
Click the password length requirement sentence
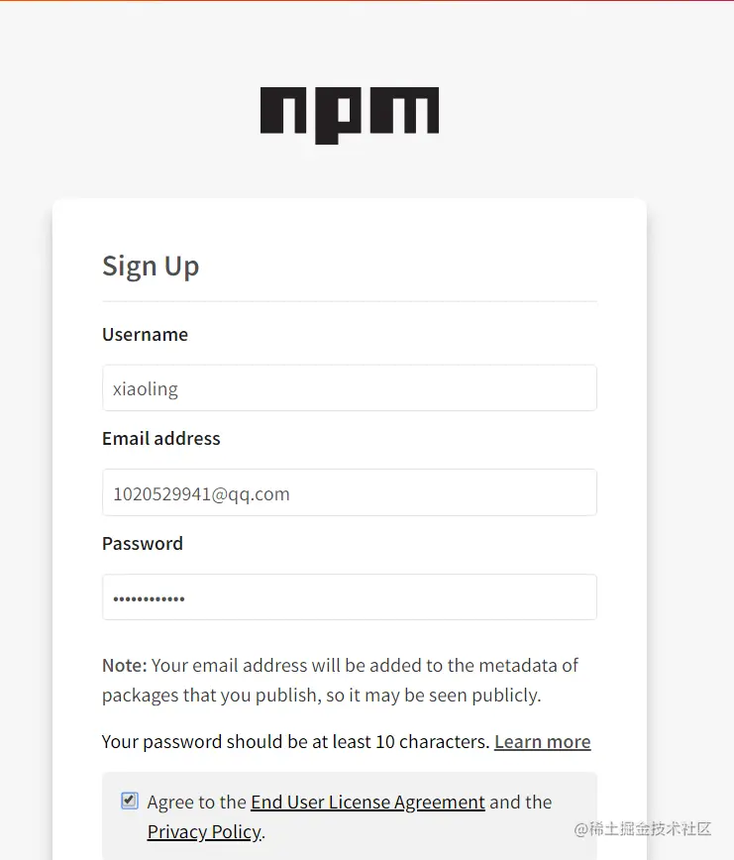click(295, 742)
